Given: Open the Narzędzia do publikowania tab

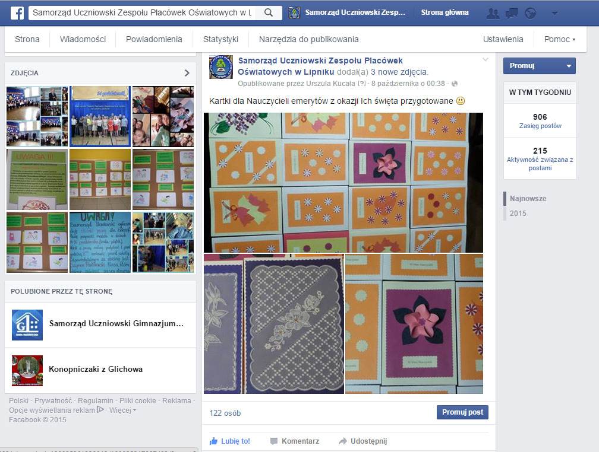Looking at the screenshot, I should point(308,39).
